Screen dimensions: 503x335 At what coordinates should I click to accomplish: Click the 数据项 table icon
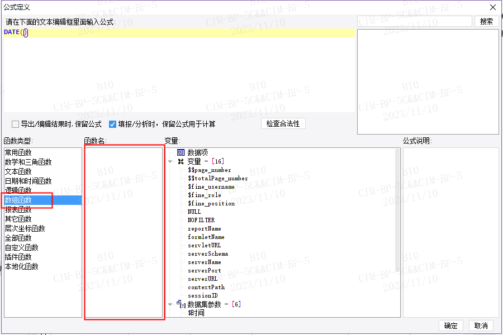[181, 152]
